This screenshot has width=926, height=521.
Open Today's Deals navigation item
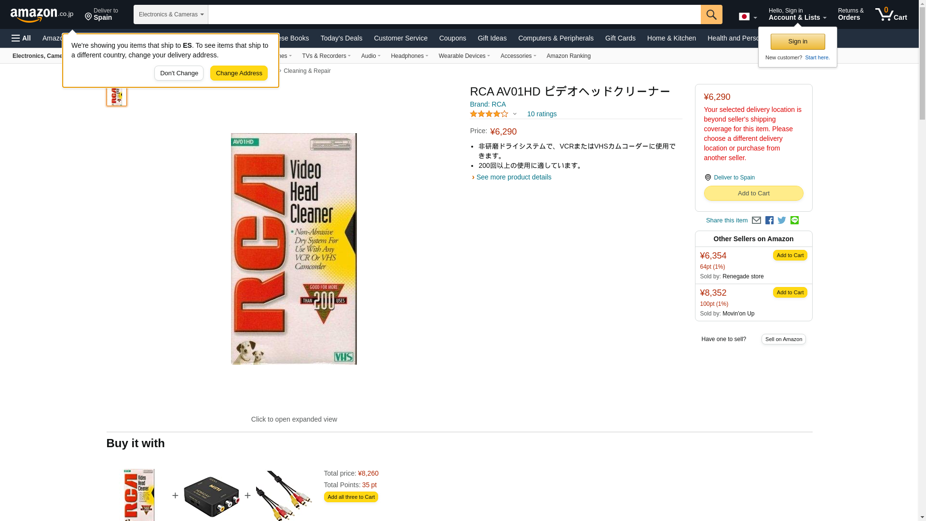[341, 38]
